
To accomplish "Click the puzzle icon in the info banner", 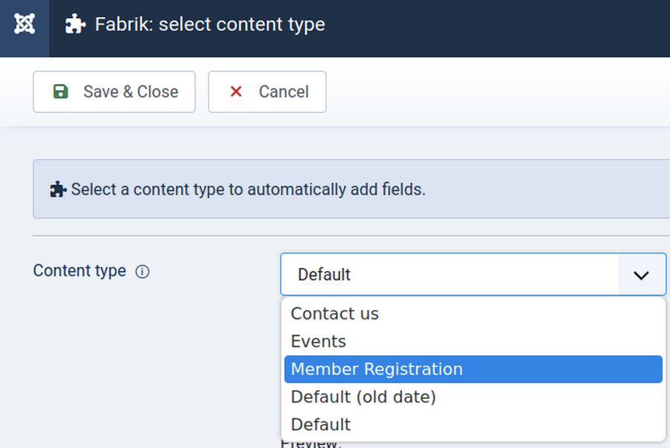I will (58, 189).
